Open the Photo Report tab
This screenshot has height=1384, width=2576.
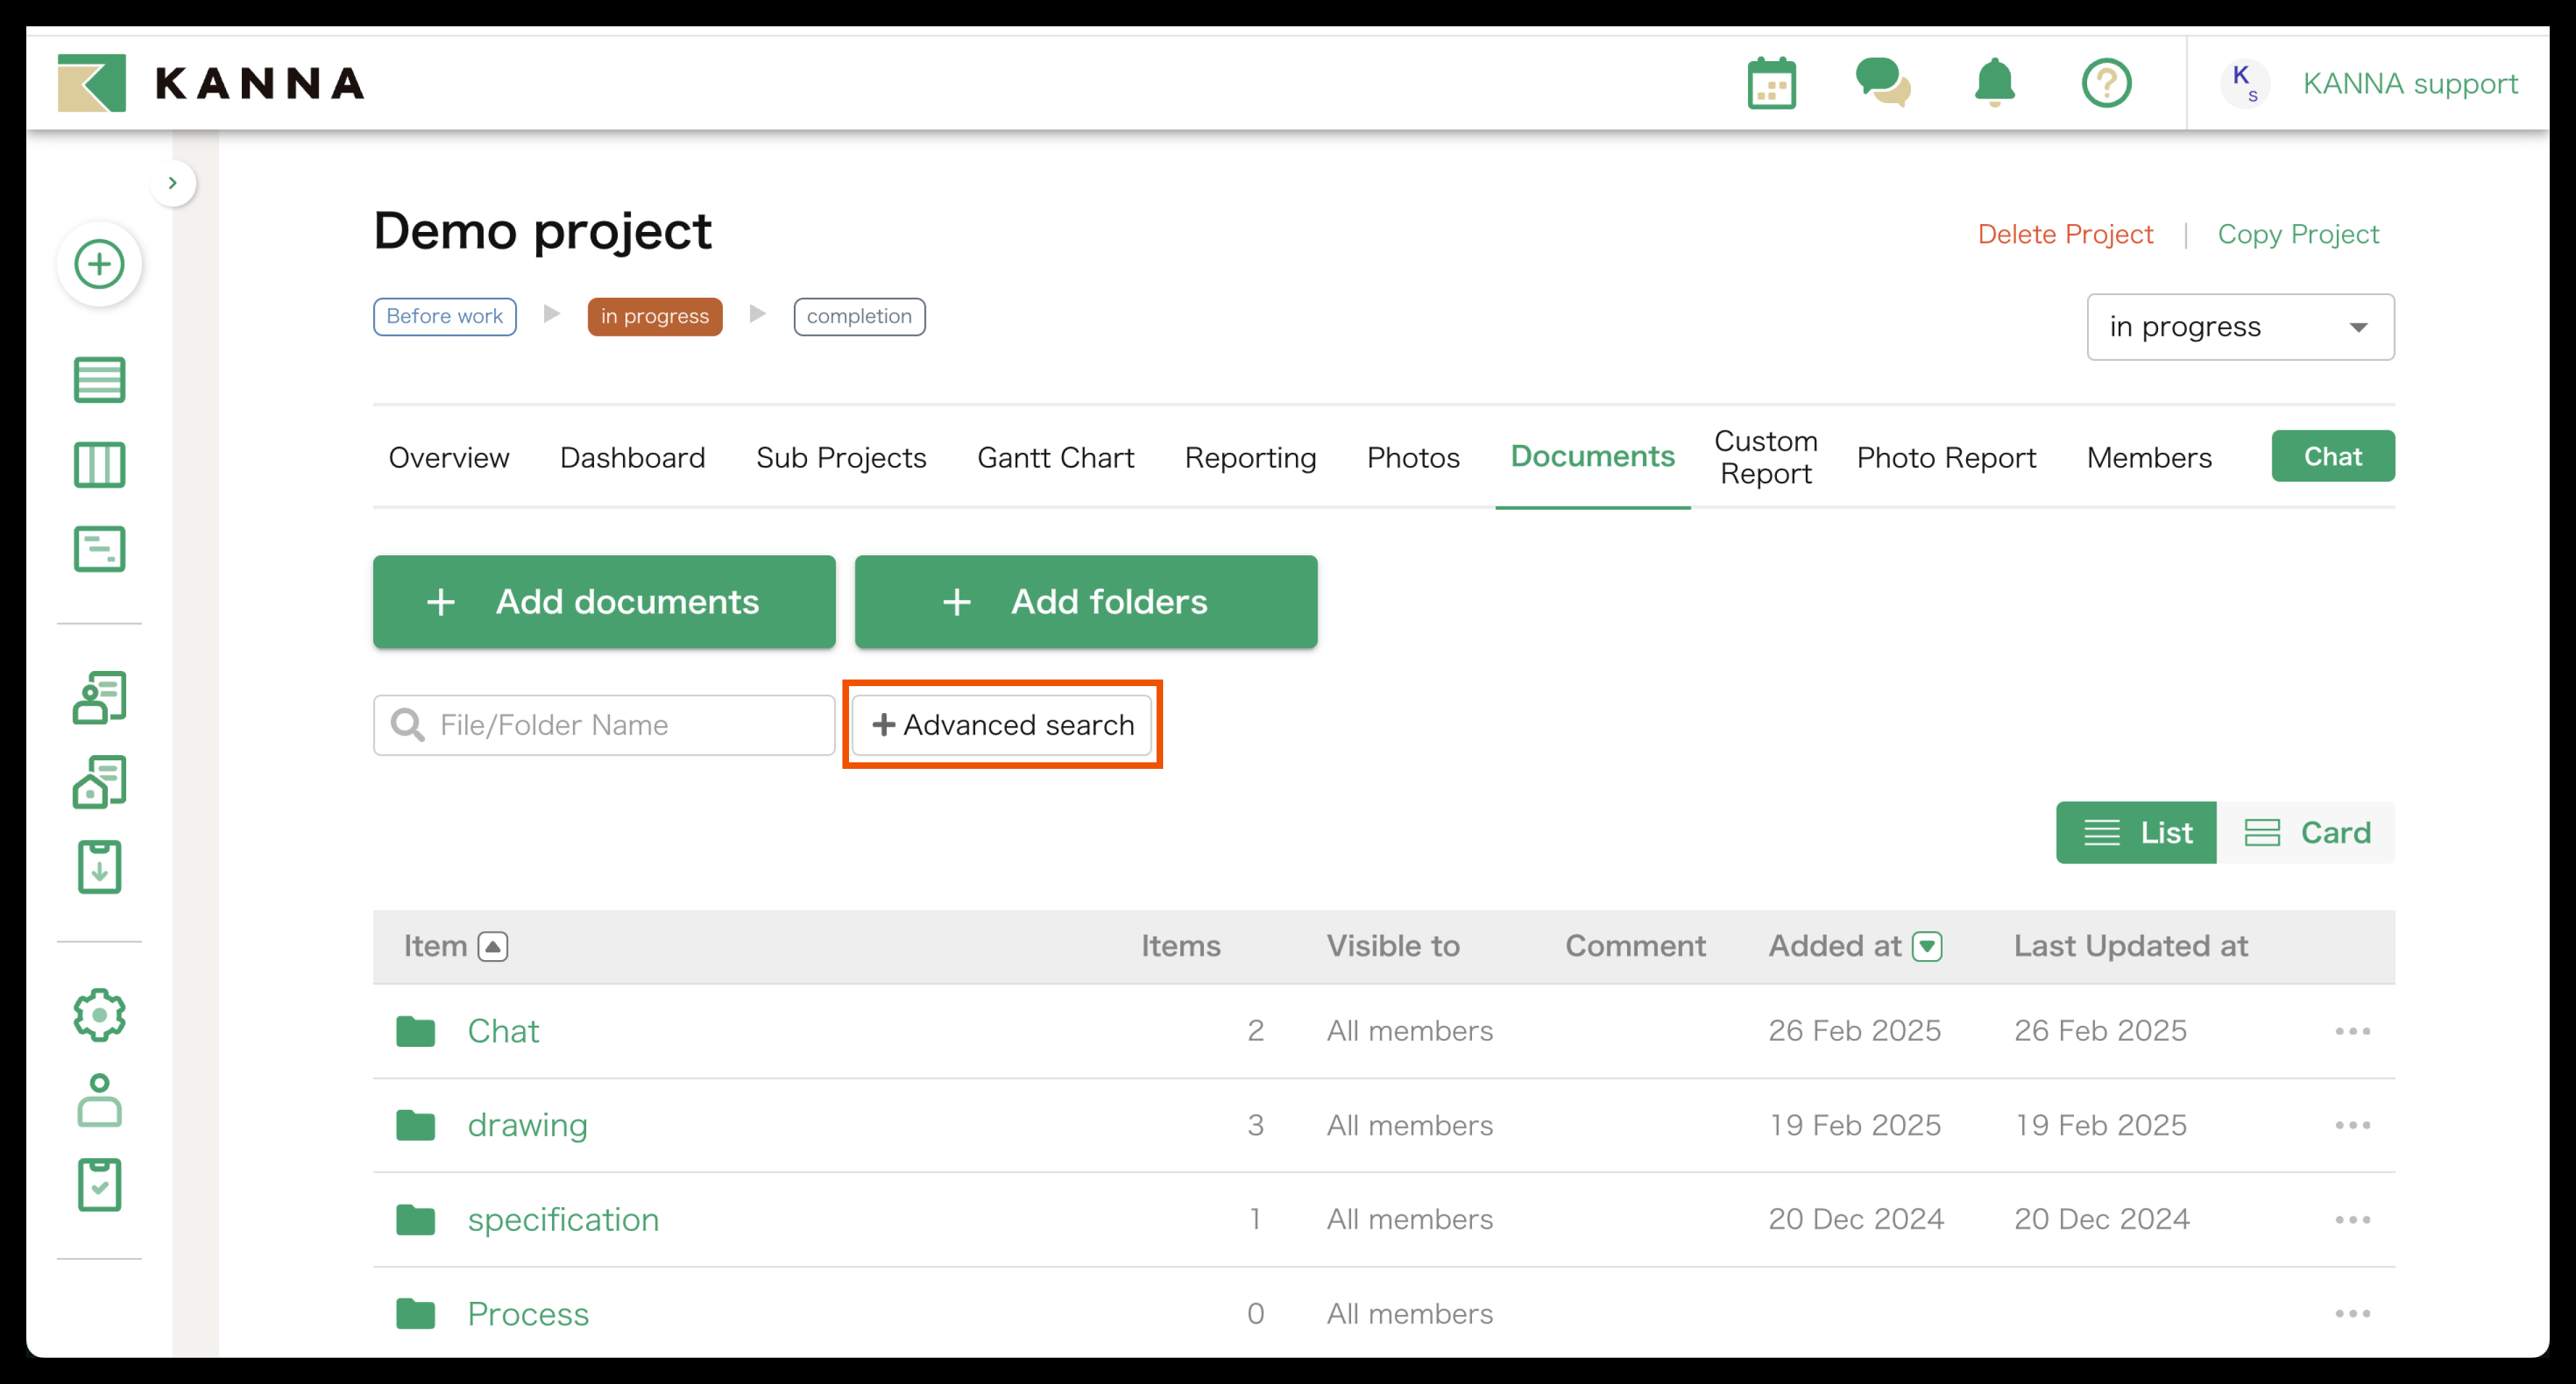point(1945,457)
